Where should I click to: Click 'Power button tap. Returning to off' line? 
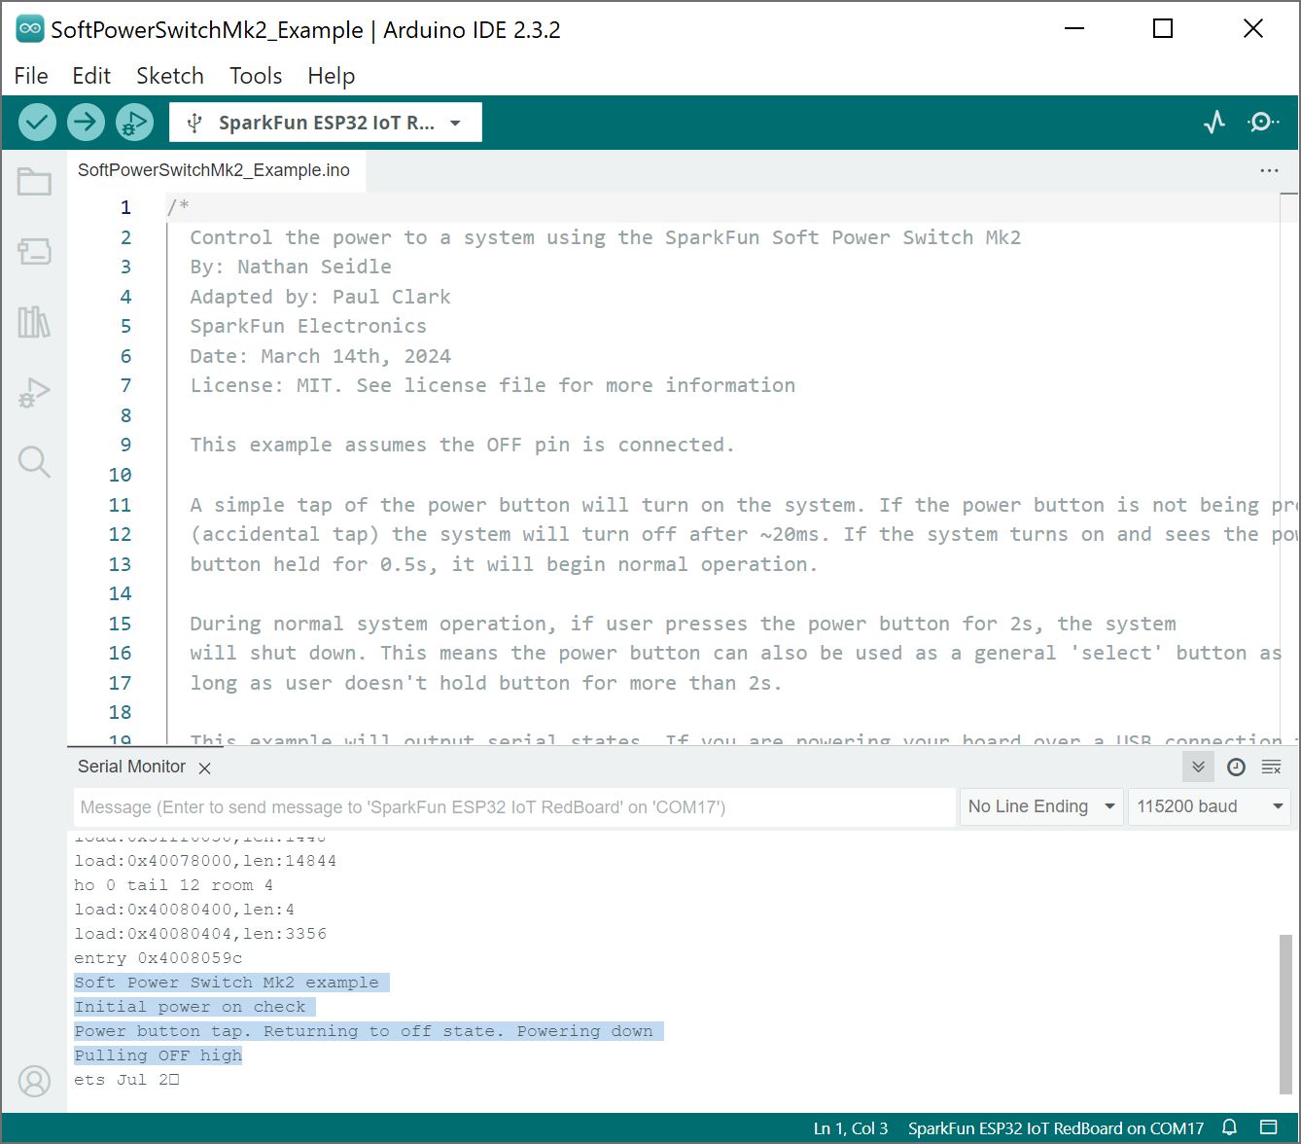pos(364,1031)
